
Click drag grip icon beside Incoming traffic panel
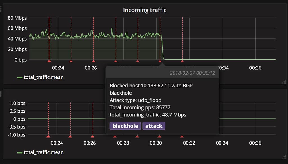click(1, 9)
